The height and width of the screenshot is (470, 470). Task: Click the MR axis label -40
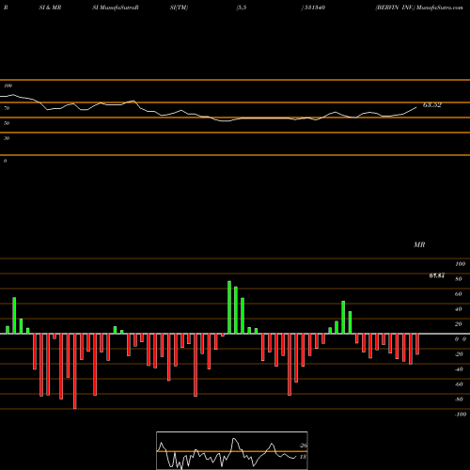(x=459, y=369)
